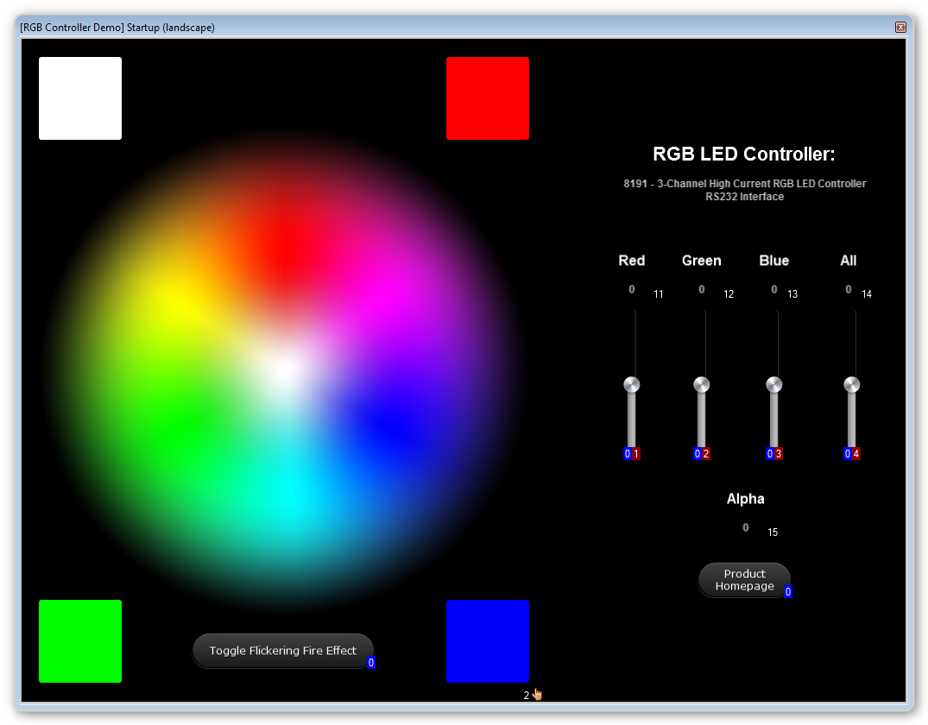The height and width of the screenshot is (725, 928).
Task: Click the Blue channel slider handle
Action: [x=773, y=384]
